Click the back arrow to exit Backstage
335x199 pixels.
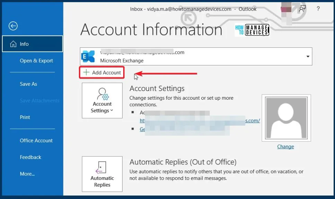click(13, 26)
